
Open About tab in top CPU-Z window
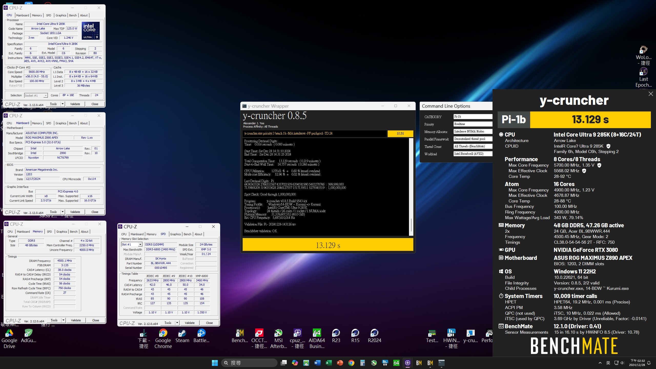point(84,15)
